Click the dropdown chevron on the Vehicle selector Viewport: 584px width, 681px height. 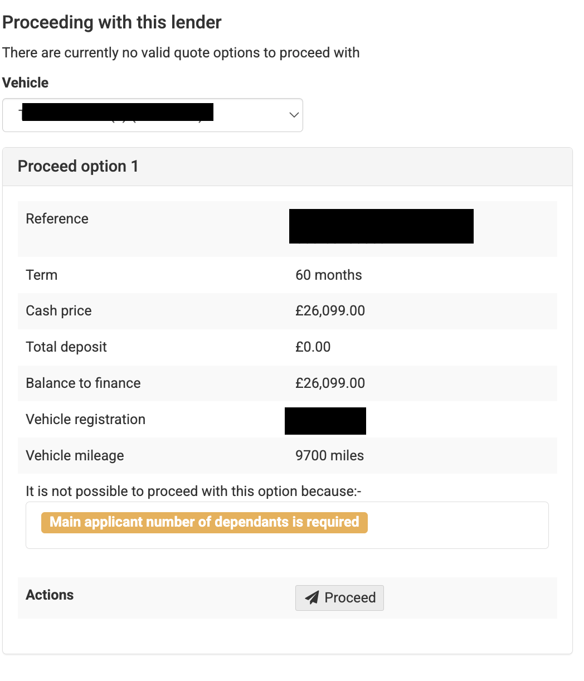point(293,115)
